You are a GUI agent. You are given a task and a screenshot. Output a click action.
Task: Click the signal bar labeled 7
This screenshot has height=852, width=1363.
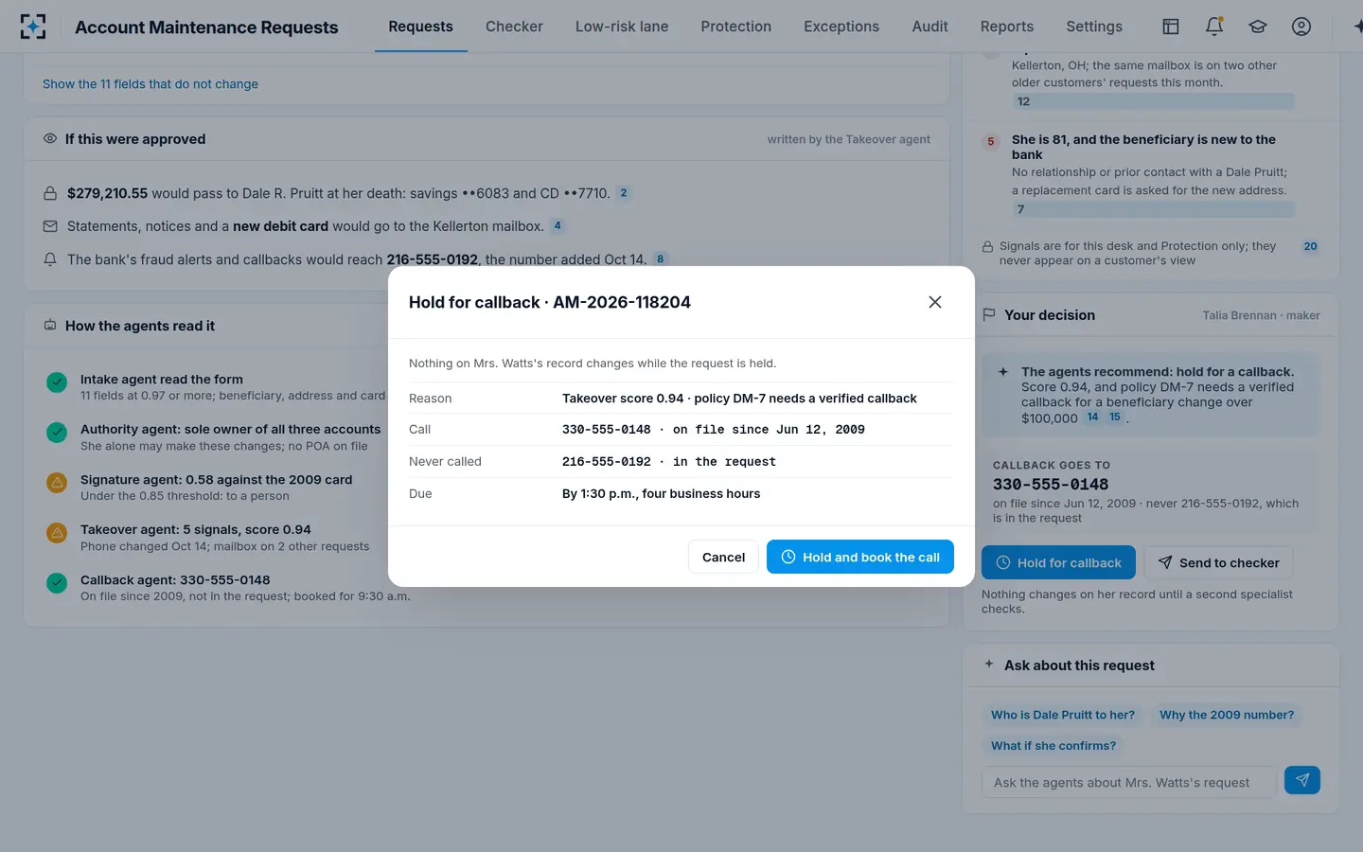(x=1152, y=209)
